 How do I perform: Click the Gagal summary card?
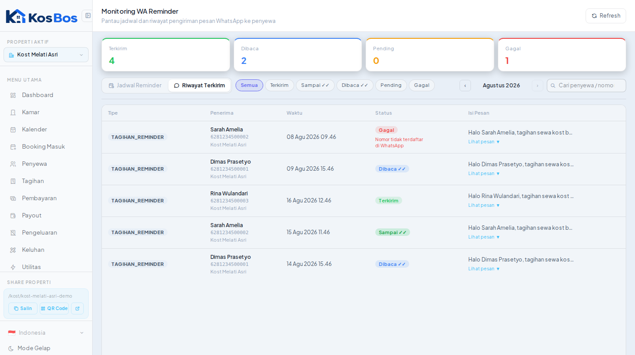pos(562,55)
